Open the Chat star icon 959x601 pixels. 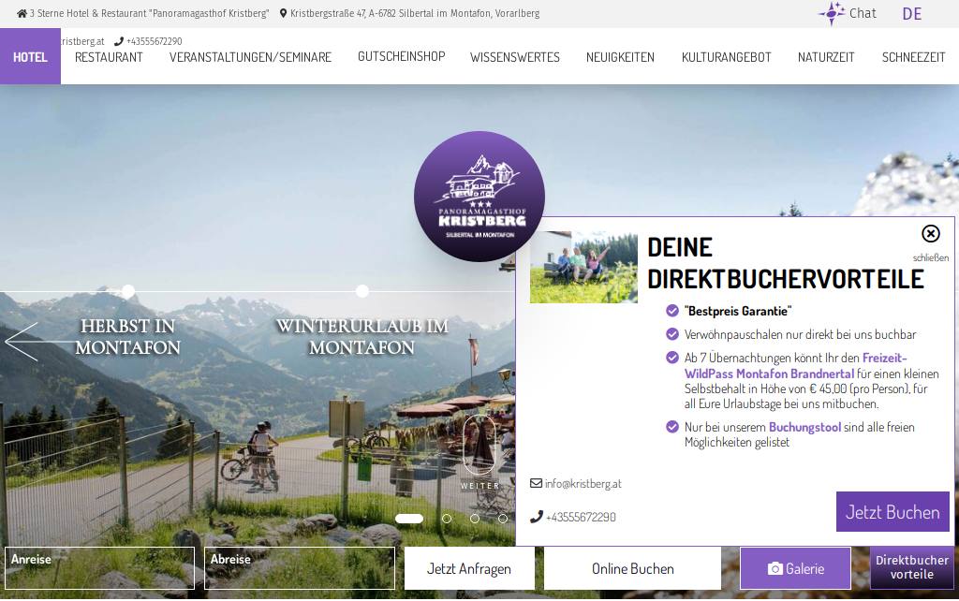832,13
